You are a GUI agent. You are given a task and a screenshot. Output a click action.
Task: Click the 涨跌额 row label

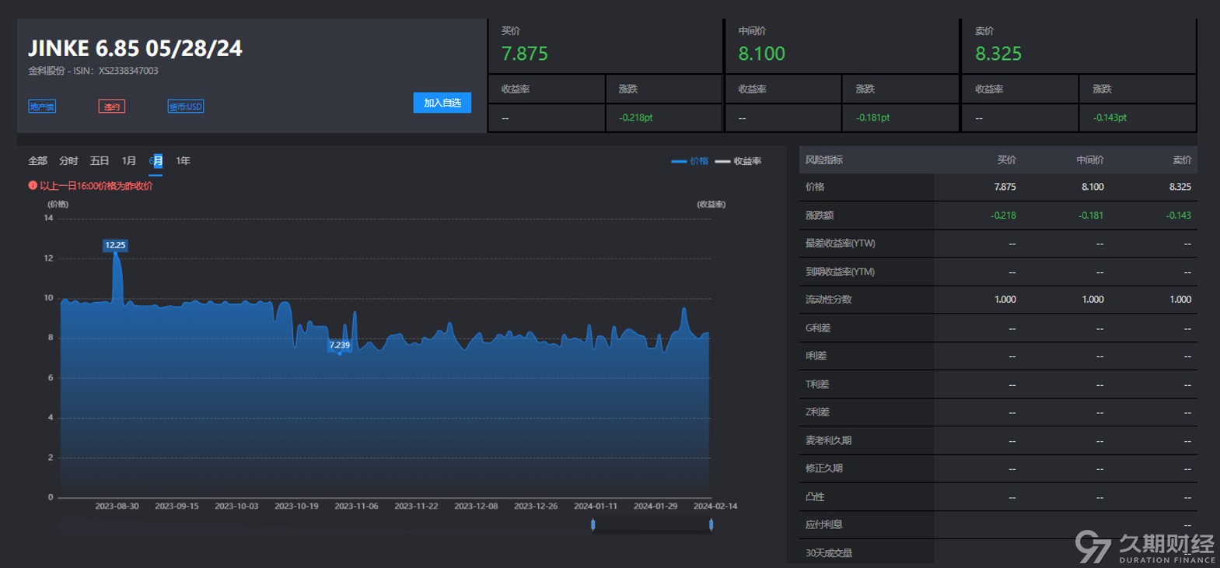coord(820,215)
